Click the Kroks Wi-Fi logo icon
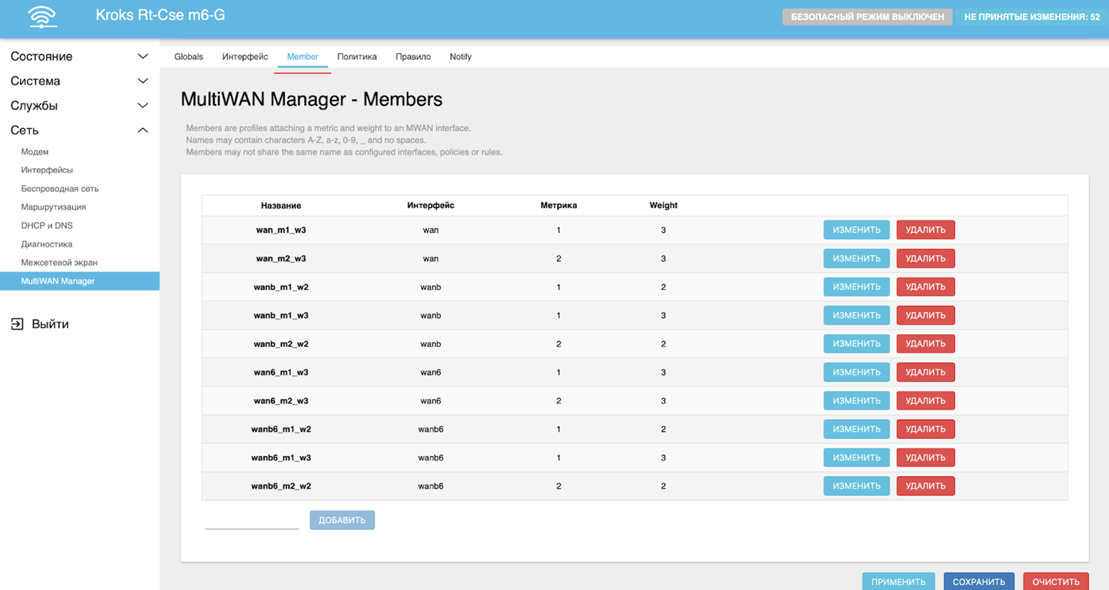Viewport: 1109px width, 590px height. pyautogui.click(x=42, y=16)
